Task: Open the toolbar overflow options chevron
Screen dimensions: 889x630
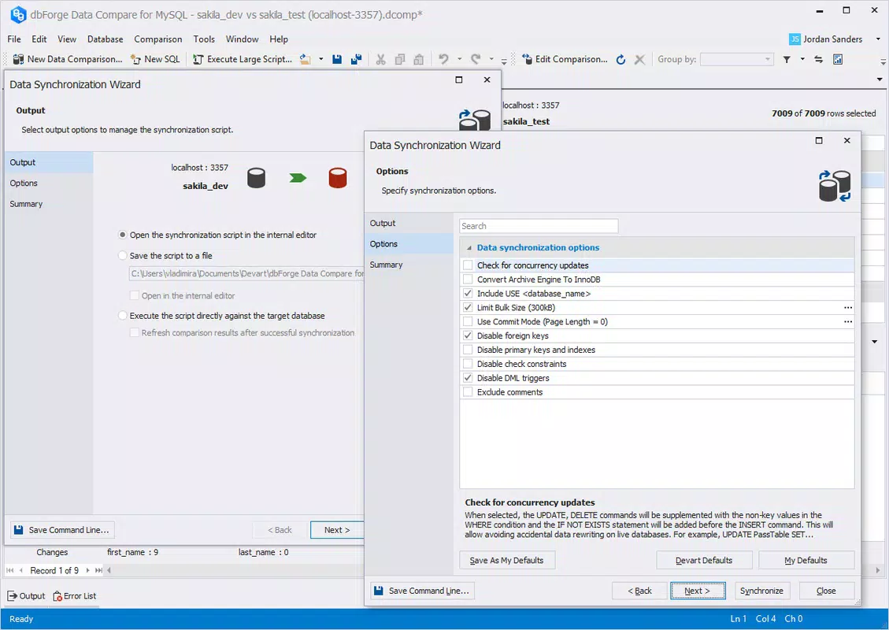Action: tap(883, 61)
